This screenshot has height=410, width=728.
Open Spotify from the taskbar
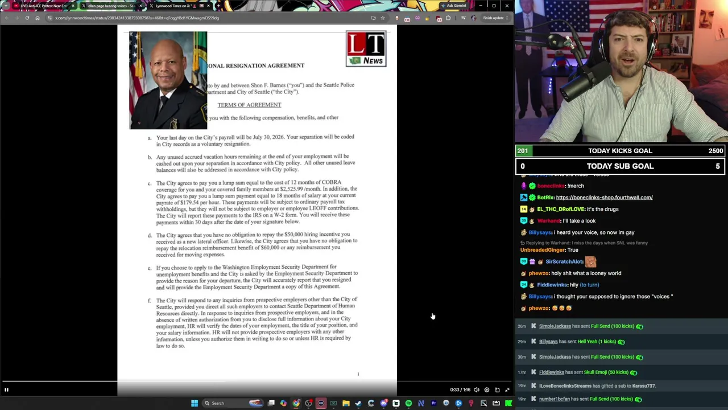408,403
